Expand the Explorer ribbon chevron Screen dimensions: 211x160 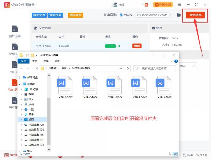172,61
